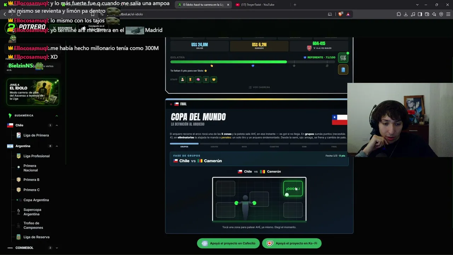Image resolution: width=453 pixels, height=255 pixels.
Task: Click the Chile flag beside Copa del Mundo
Action: pos(339,119)
